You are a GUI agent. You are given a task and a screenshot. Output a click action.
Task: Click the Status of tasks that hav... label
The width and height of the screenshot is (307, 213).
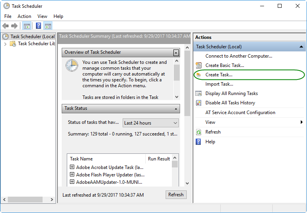tap(93, 122)
